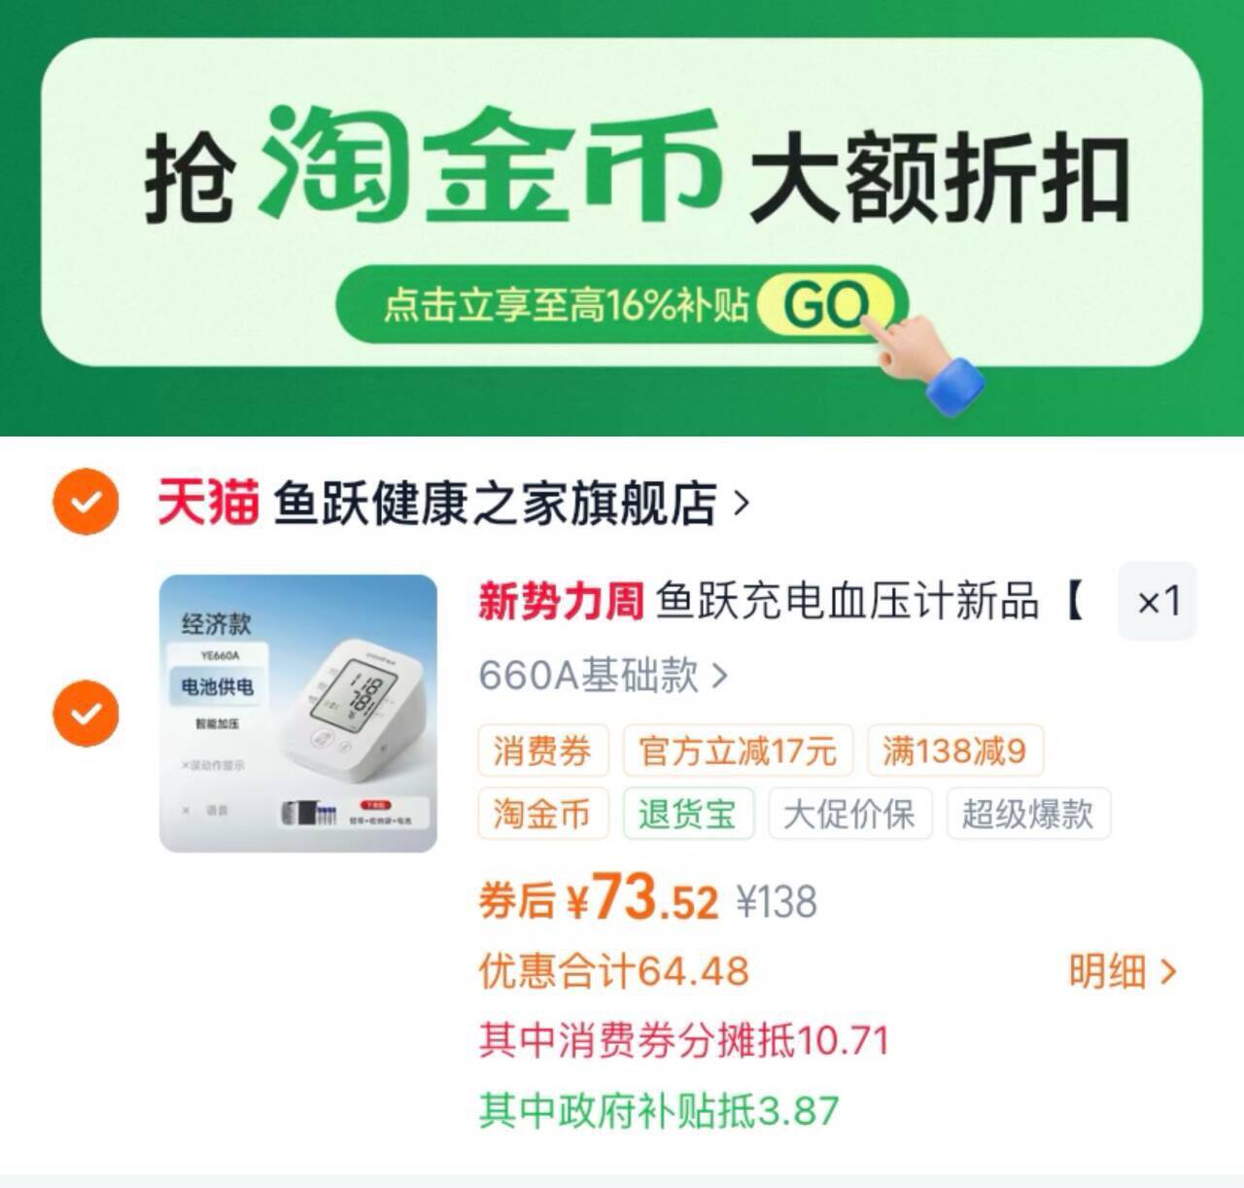Tap the 官方立减17元 tag
1244x1188 pixels.
coord(738,751)
